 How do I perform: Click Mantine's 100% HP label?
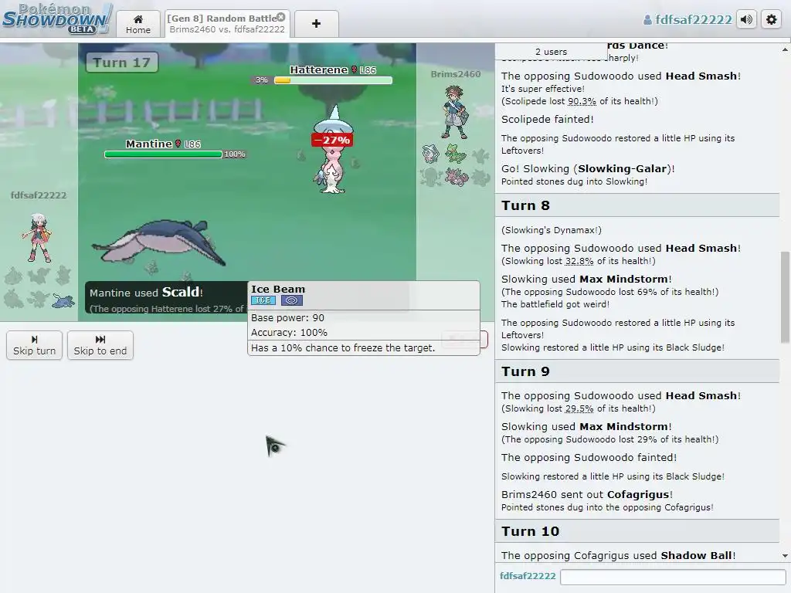click(x=235, y=154)
